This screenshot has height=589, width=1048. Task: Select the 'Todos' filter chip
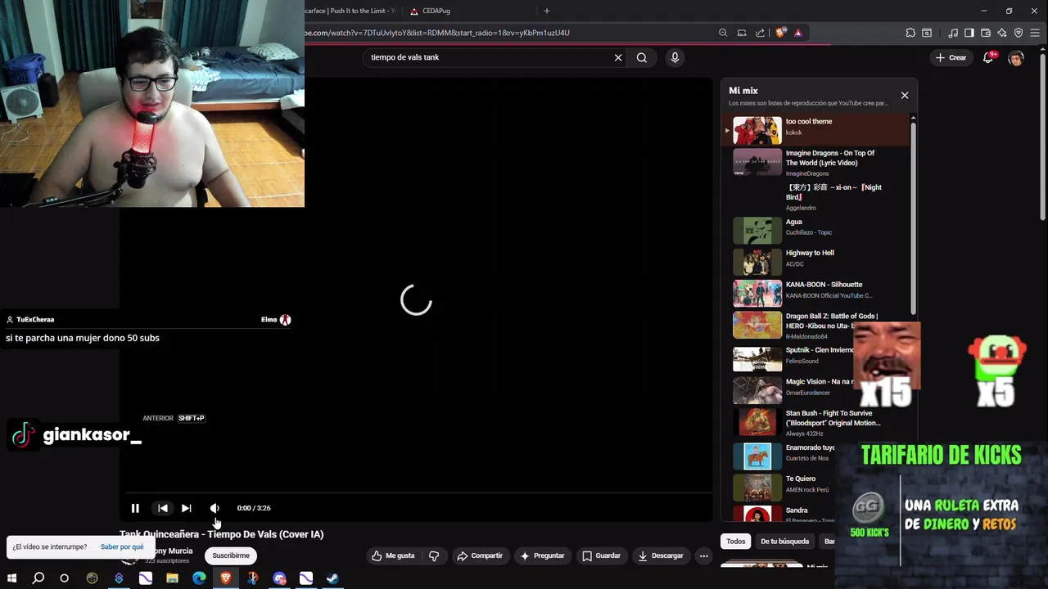coord(736,541)
